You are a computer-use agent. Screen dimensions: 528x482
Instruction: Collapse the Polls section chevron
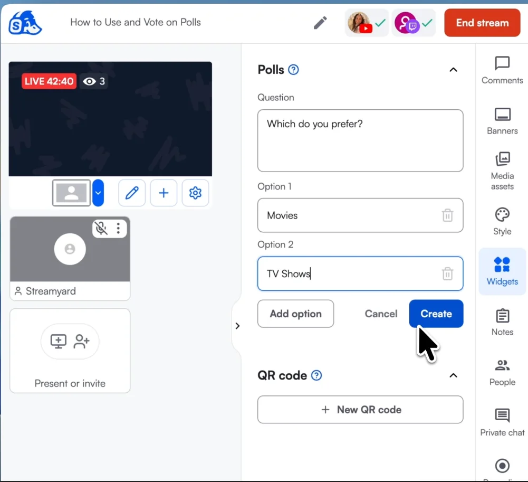tap(453, 70)
